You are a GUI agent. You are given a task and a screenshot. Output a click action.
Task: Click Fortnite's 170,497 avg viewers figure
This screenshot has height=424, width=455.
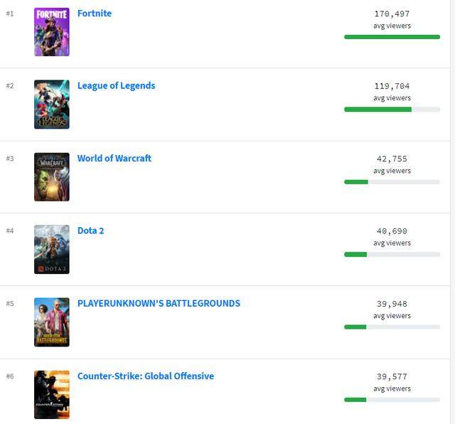coord(392,14)
